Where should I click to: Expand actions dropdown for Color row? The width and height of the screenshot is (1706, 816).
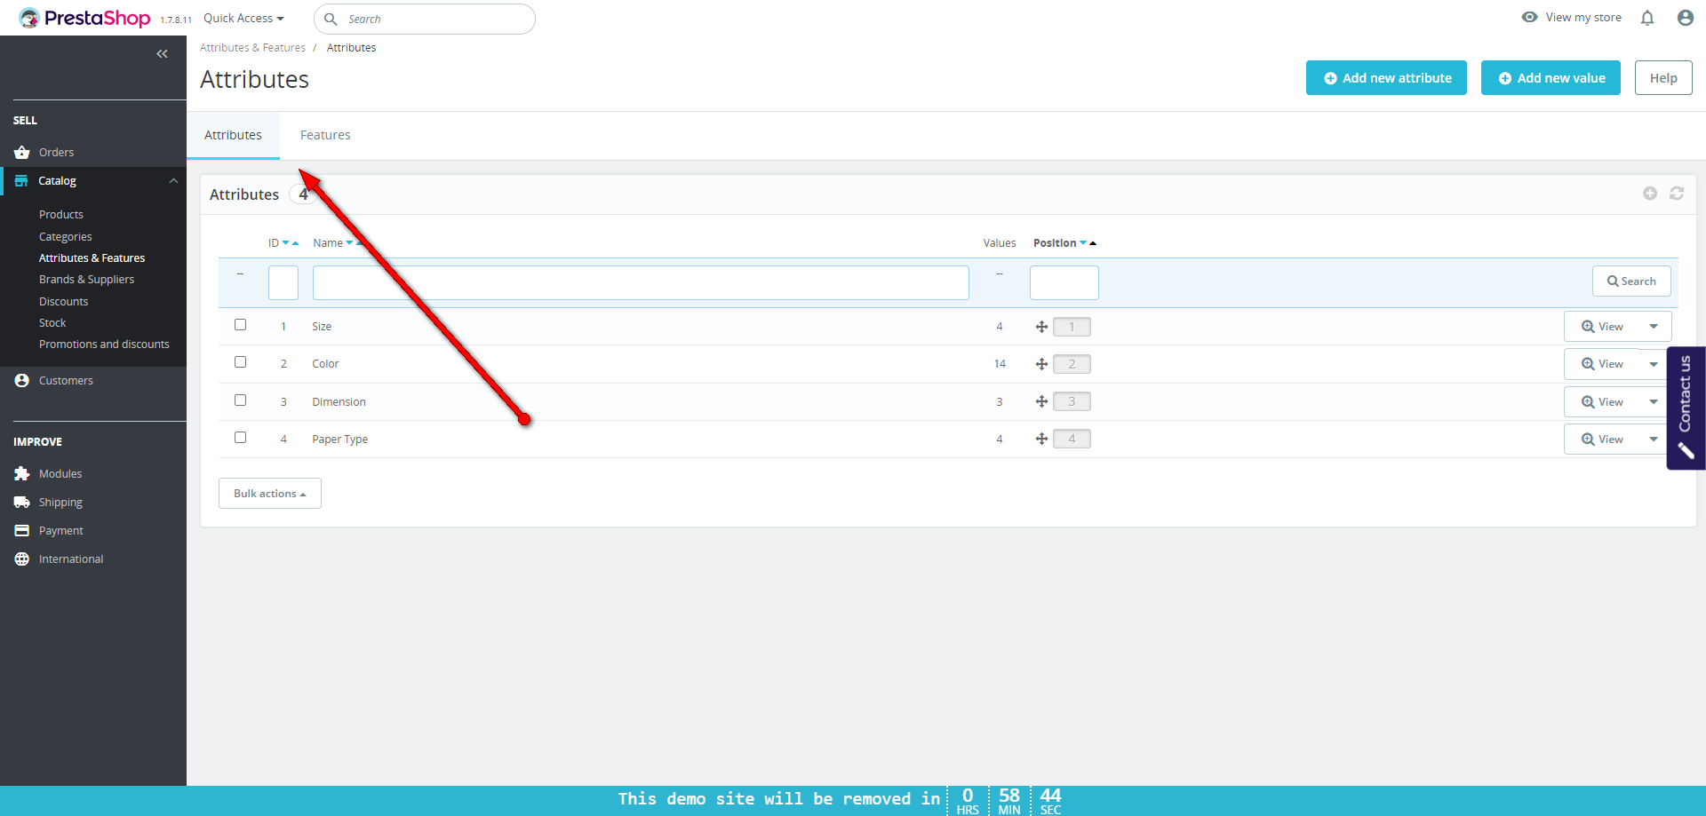pyautogui.click(x=1654, y=364)
